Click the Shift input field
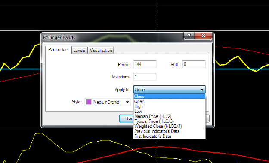The image size is (269, 163). click(x=194, y=64)
